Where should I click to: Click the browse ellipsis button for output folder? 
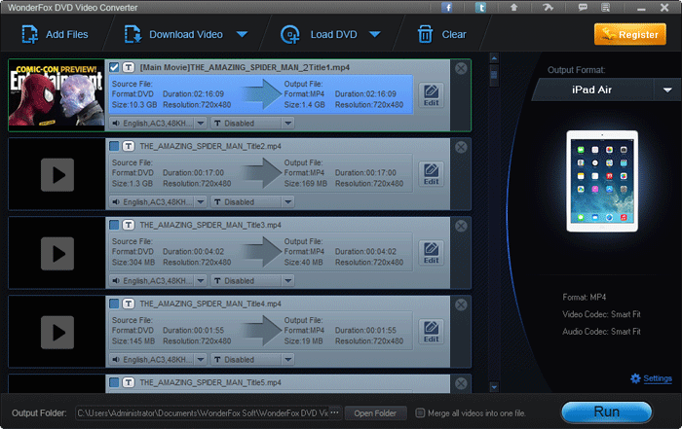[x=335, y=412]
